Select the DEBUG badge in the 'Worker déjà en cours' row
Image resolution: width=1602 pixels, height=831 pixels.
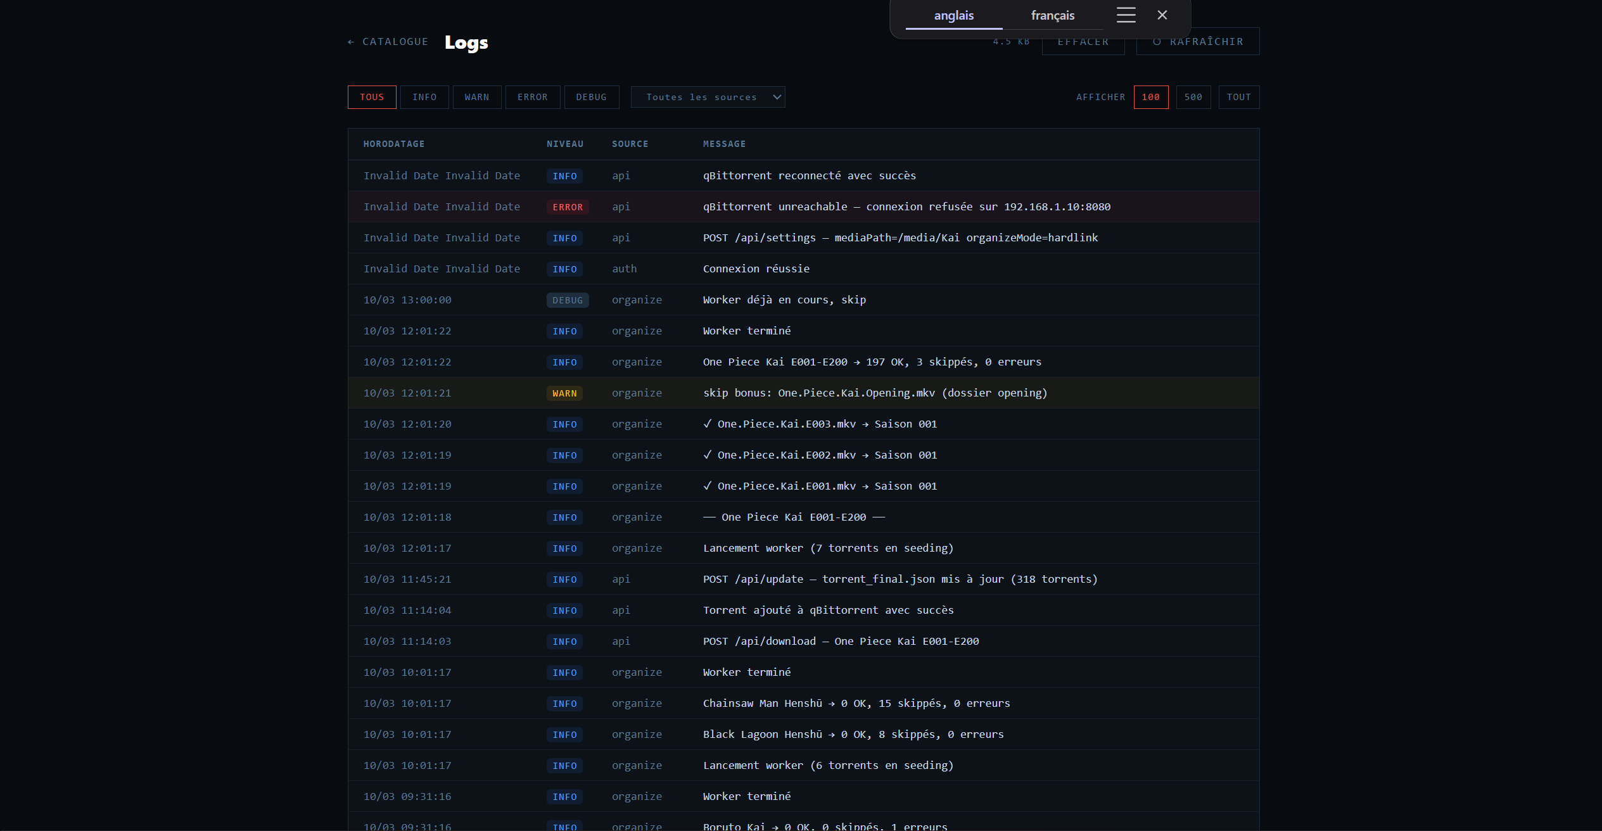[x=568, y=300]
